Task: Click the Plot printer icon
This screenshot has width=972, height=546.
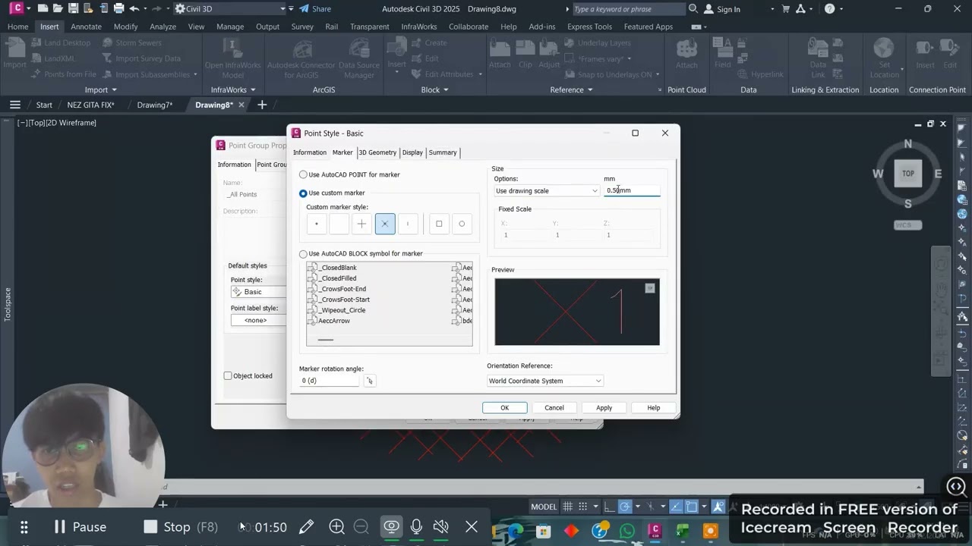Action: [118, 9]
